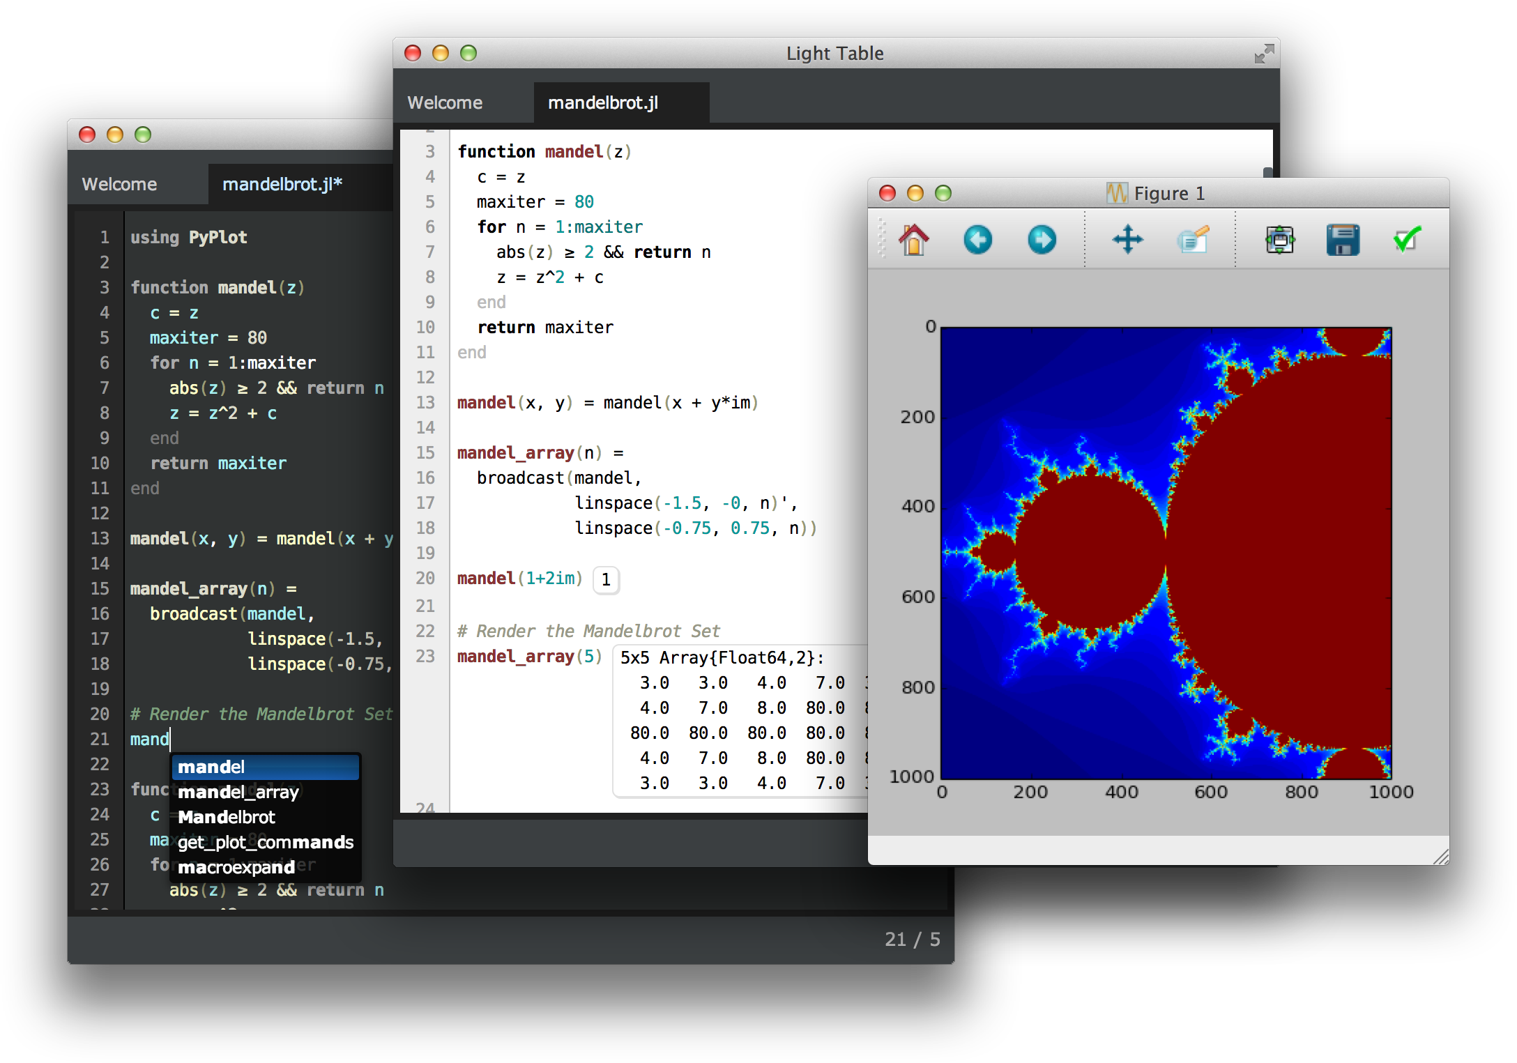Select macroexpand in completion list
1517x1063 pixels.
click(236, 868)
